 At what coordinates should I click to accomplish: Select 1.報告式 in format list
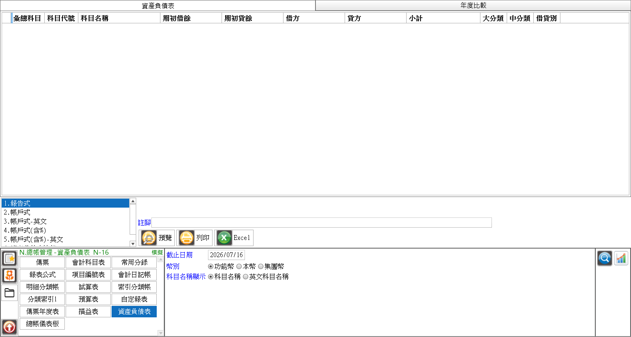tap(66, 204)
